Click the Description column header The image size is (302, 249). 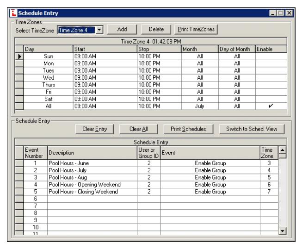pyautogui.click(x=92, y=153)
